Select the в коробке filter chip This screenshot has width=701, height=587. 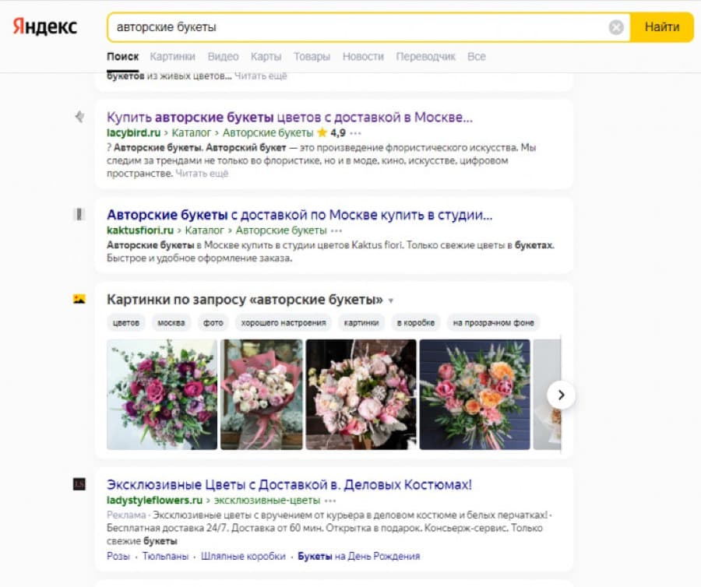pos(415,322)
